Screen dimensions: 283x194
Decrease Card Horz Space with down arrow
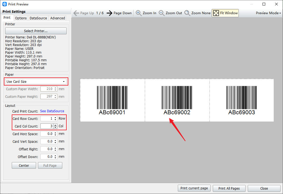tap(55, 135)
